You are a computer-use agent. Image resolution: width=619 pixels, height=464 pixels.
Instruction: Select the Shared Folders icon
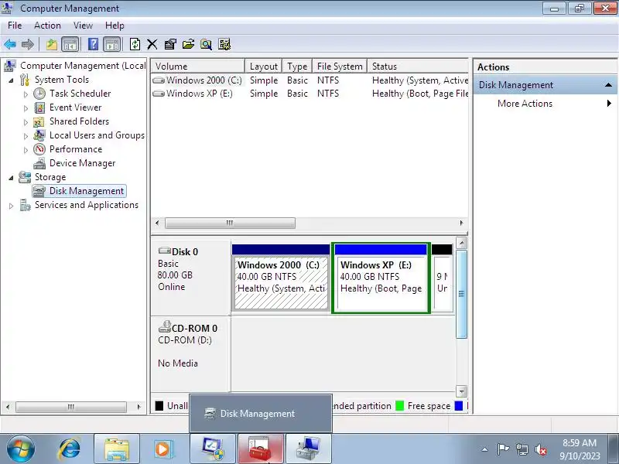click(39, 121)
